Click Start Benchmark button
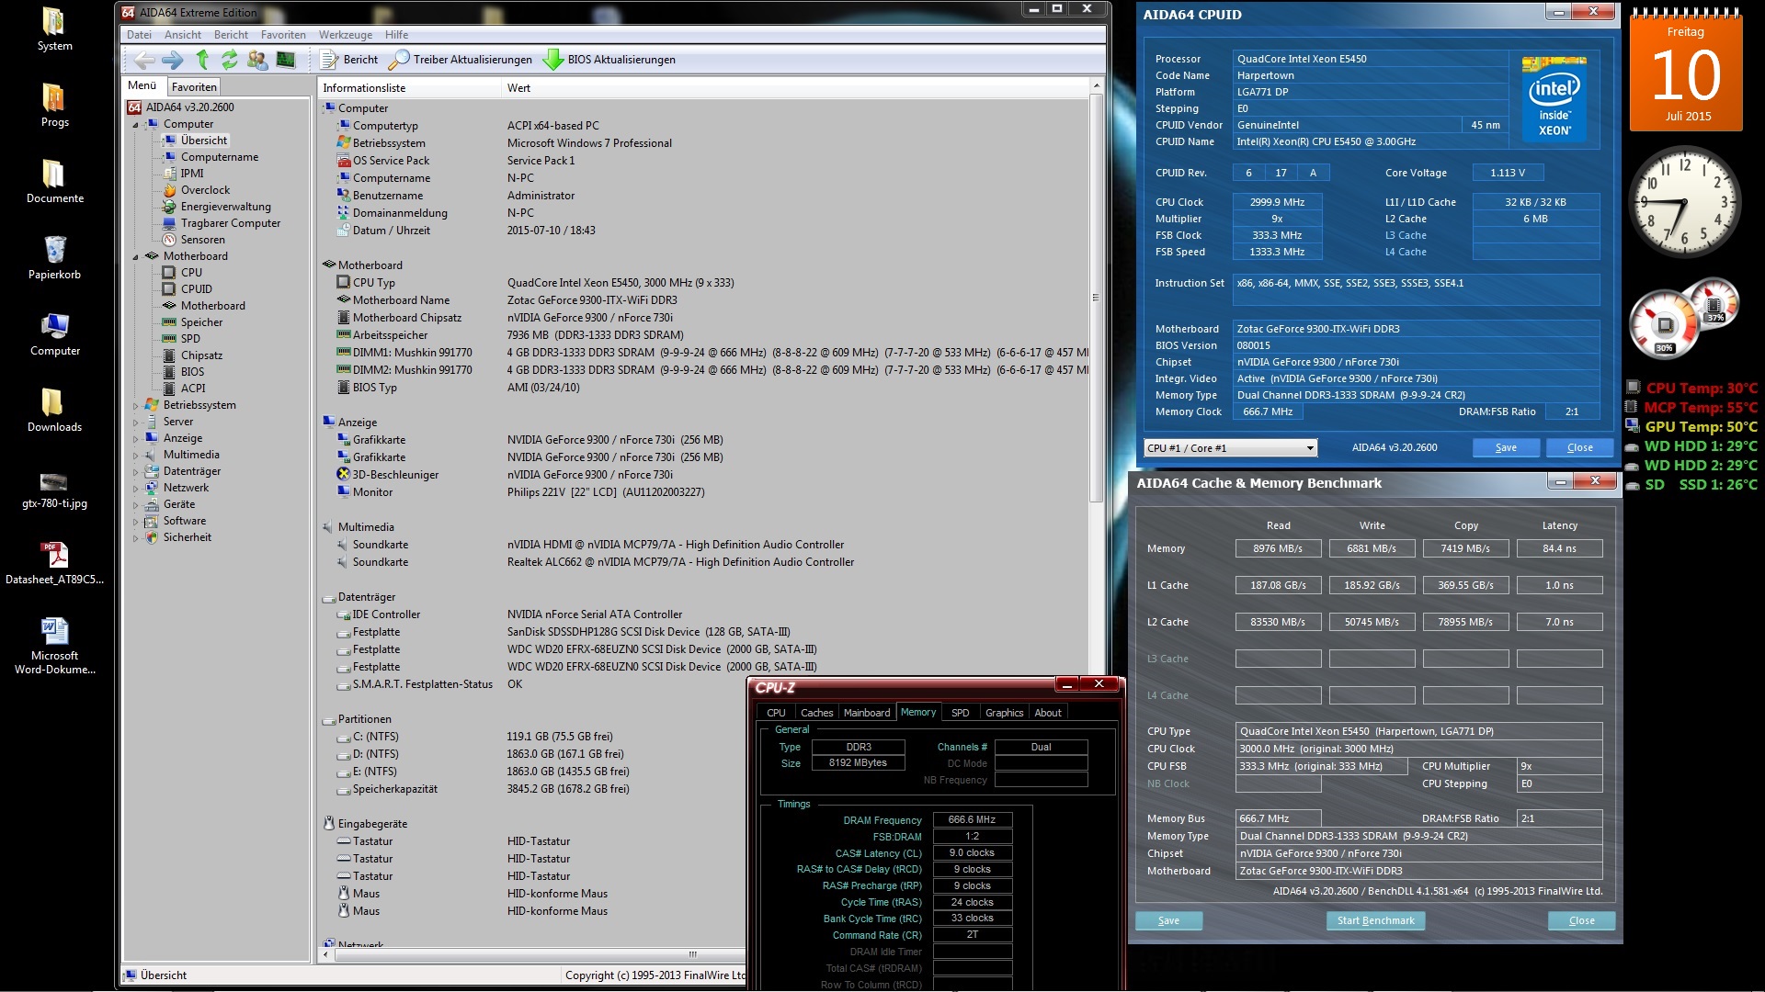This screenshot has height=992, width=1765. (1375, 920)
